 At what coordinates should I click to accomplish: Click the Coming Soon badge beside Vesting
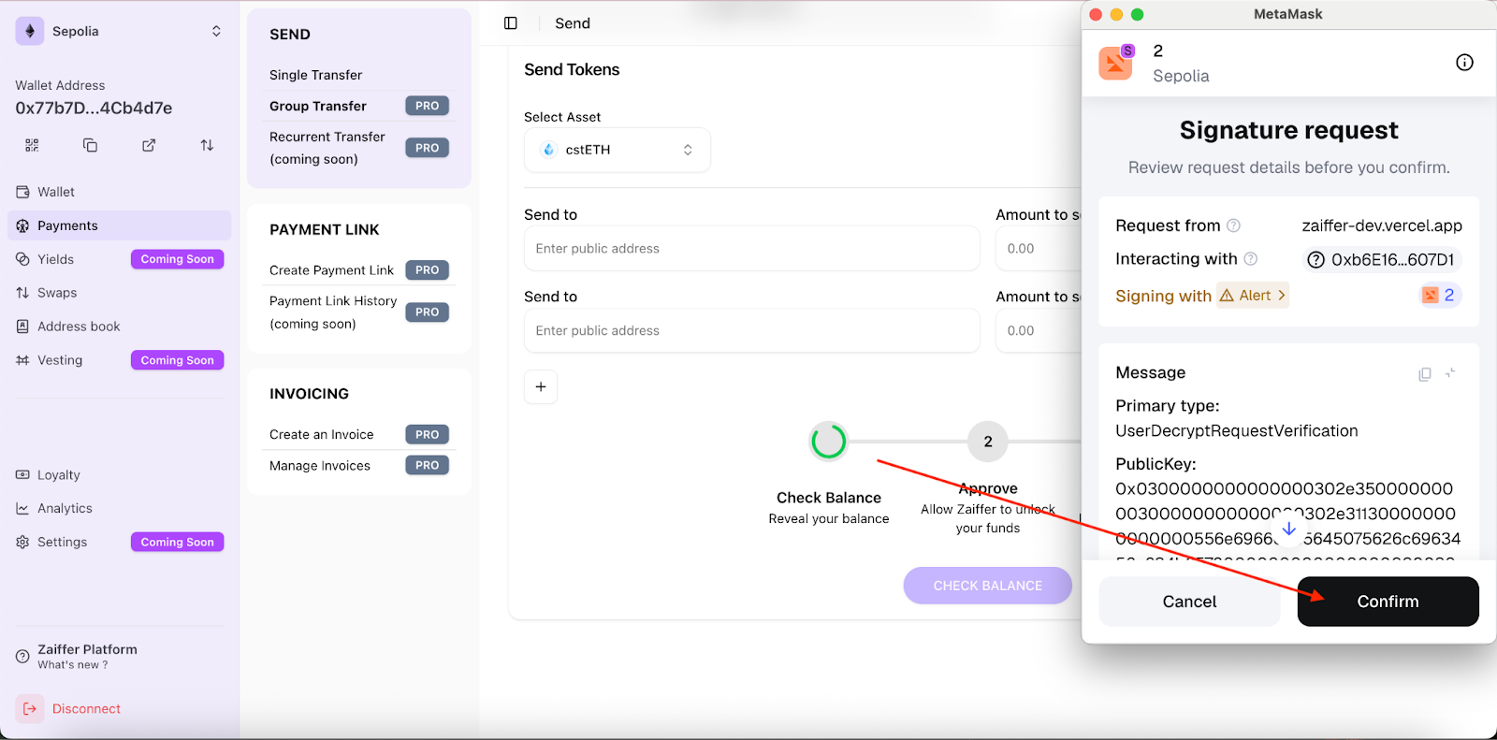point(177,360)
